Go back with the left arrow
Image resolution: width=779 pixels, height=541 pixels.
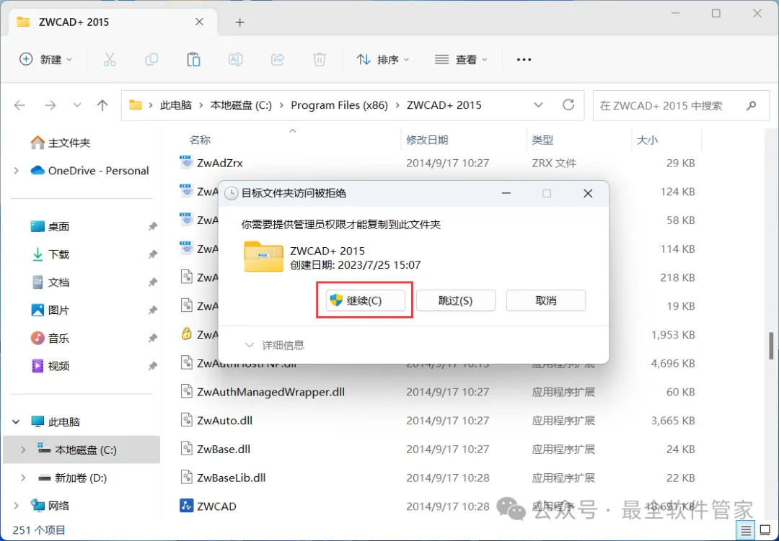(20, 105)
